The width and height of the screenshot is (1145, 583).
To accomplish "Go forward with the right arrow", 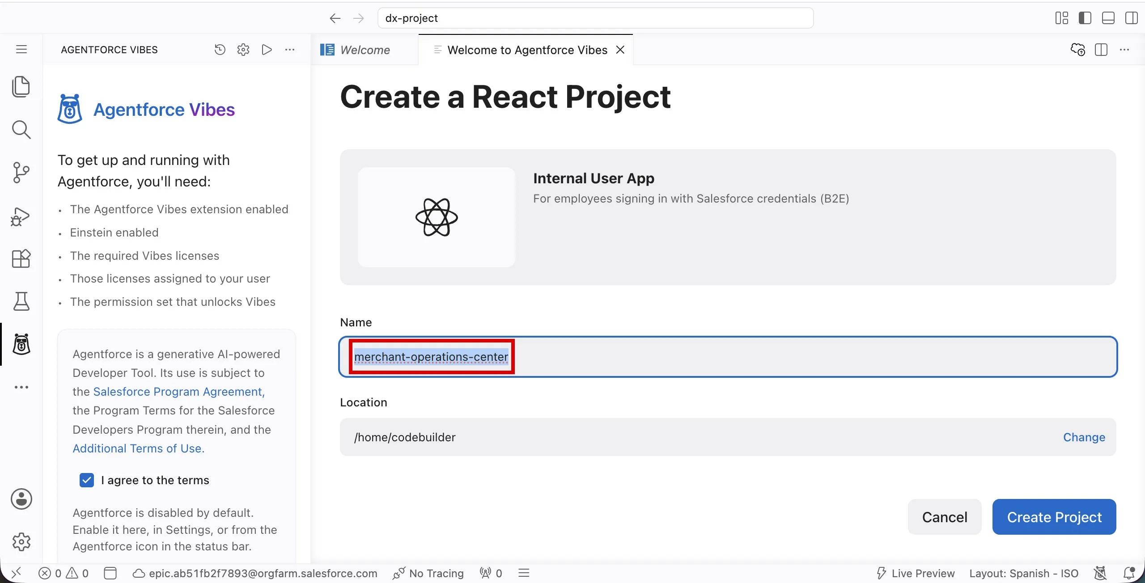I will coord(359,18).
